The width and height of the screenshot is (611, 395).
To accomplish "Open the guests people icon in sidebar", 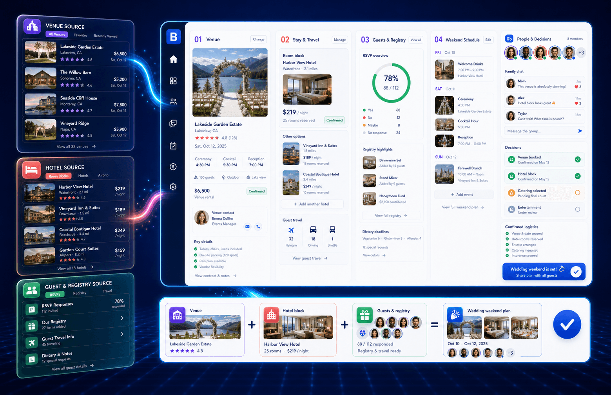I will tap(173, 101).
